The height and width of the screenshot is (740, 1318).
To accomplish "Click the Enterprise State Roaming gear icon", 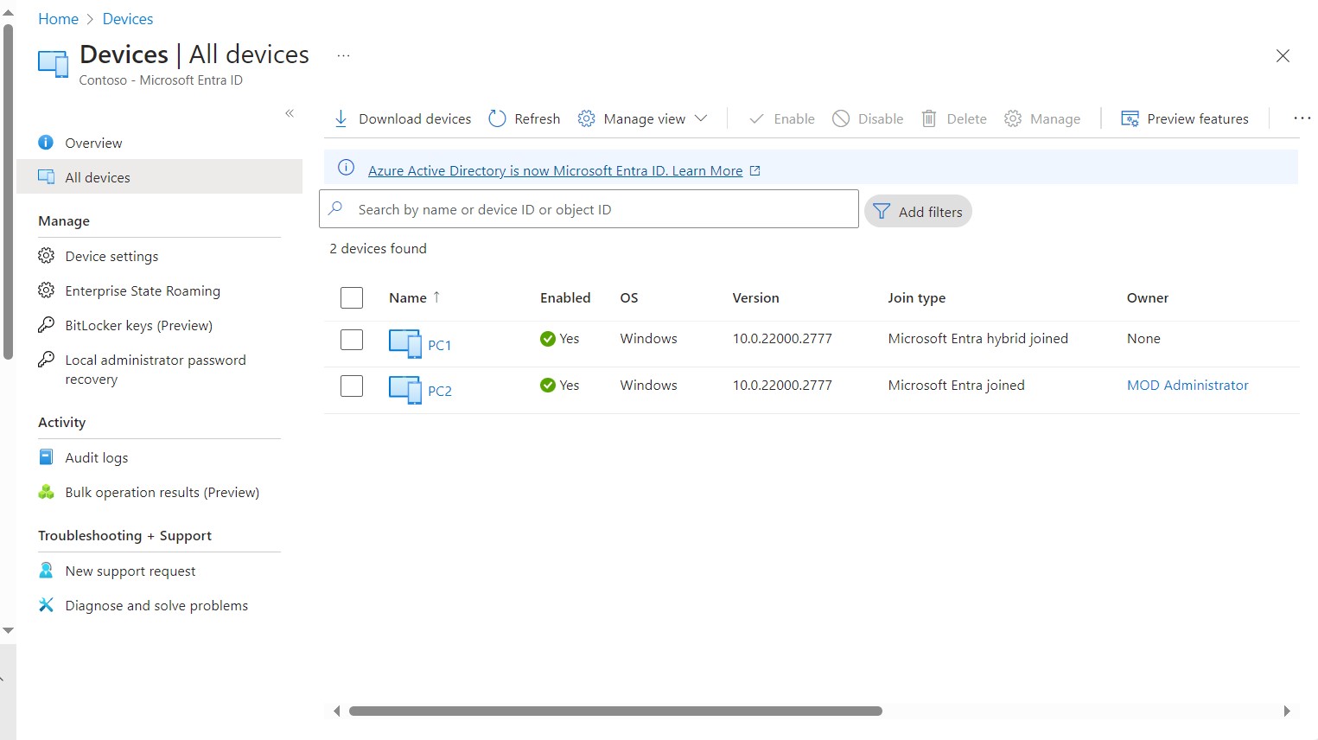I will pos(46,290).
